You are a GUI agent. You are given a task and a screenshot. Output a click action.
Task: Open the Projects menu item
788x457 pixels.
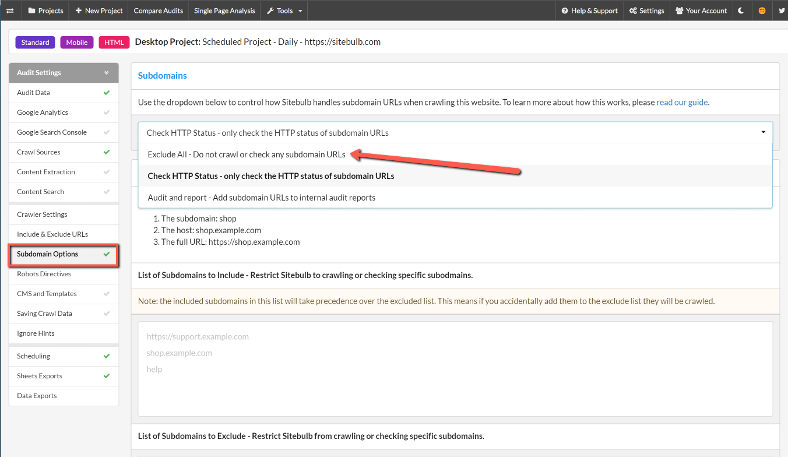45,10
